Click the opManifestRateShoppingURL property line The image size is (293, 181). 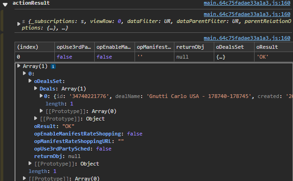tap(79, 141)
